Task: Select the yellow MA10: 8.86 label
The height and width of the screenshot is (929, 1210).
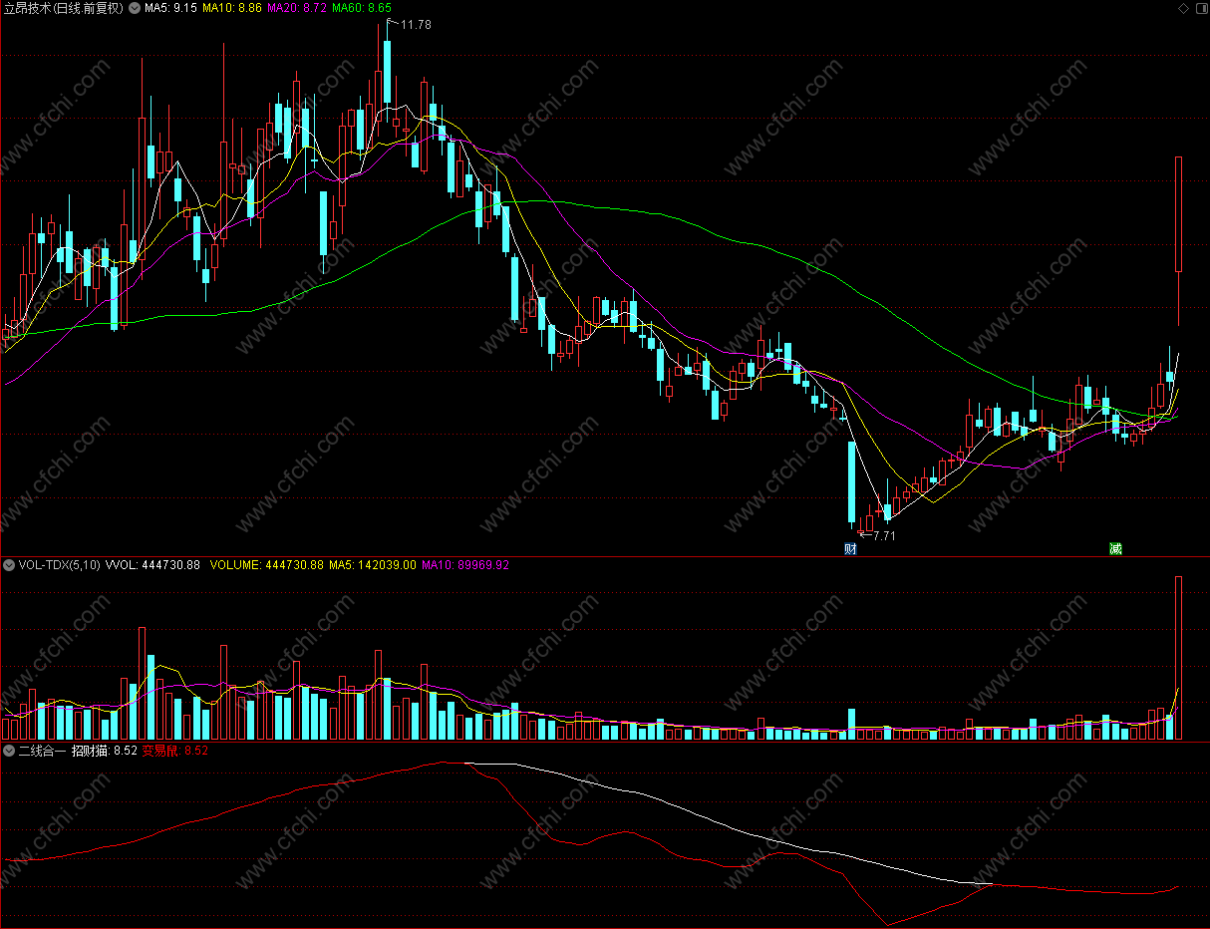Action: tap(231, 8)
